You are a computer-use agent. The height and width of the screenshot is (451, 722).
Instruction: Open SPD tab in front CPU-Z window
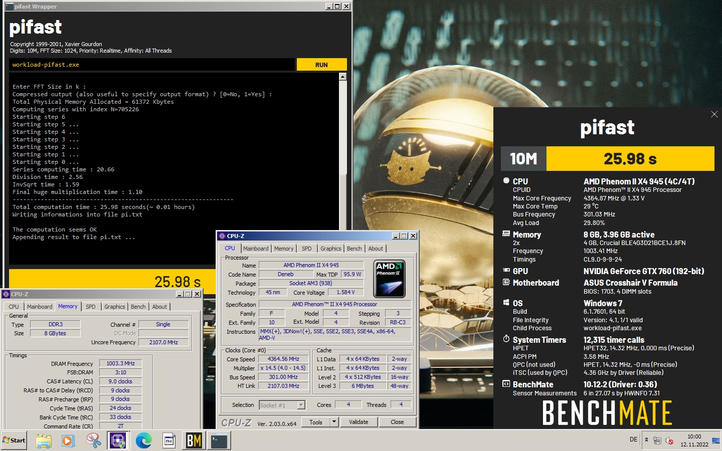pos(307,249)
